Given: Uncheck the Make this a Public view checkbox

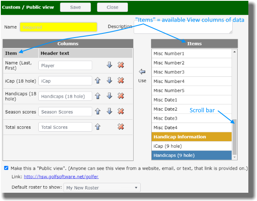Looking at the screenshot, I should pos(6,168).
